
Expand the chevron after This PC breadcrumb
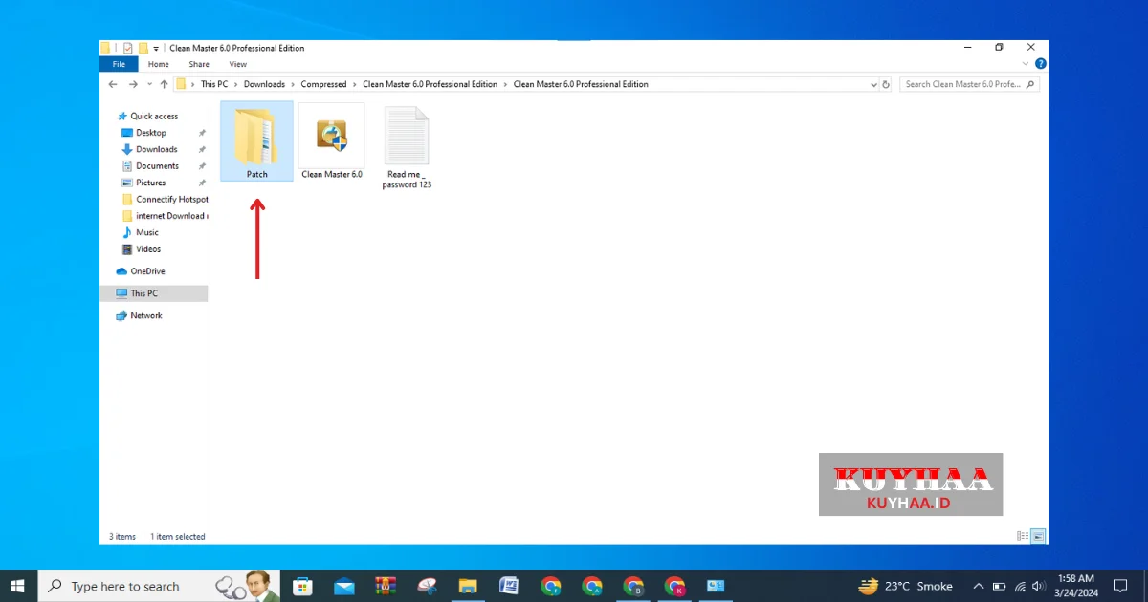236,84
